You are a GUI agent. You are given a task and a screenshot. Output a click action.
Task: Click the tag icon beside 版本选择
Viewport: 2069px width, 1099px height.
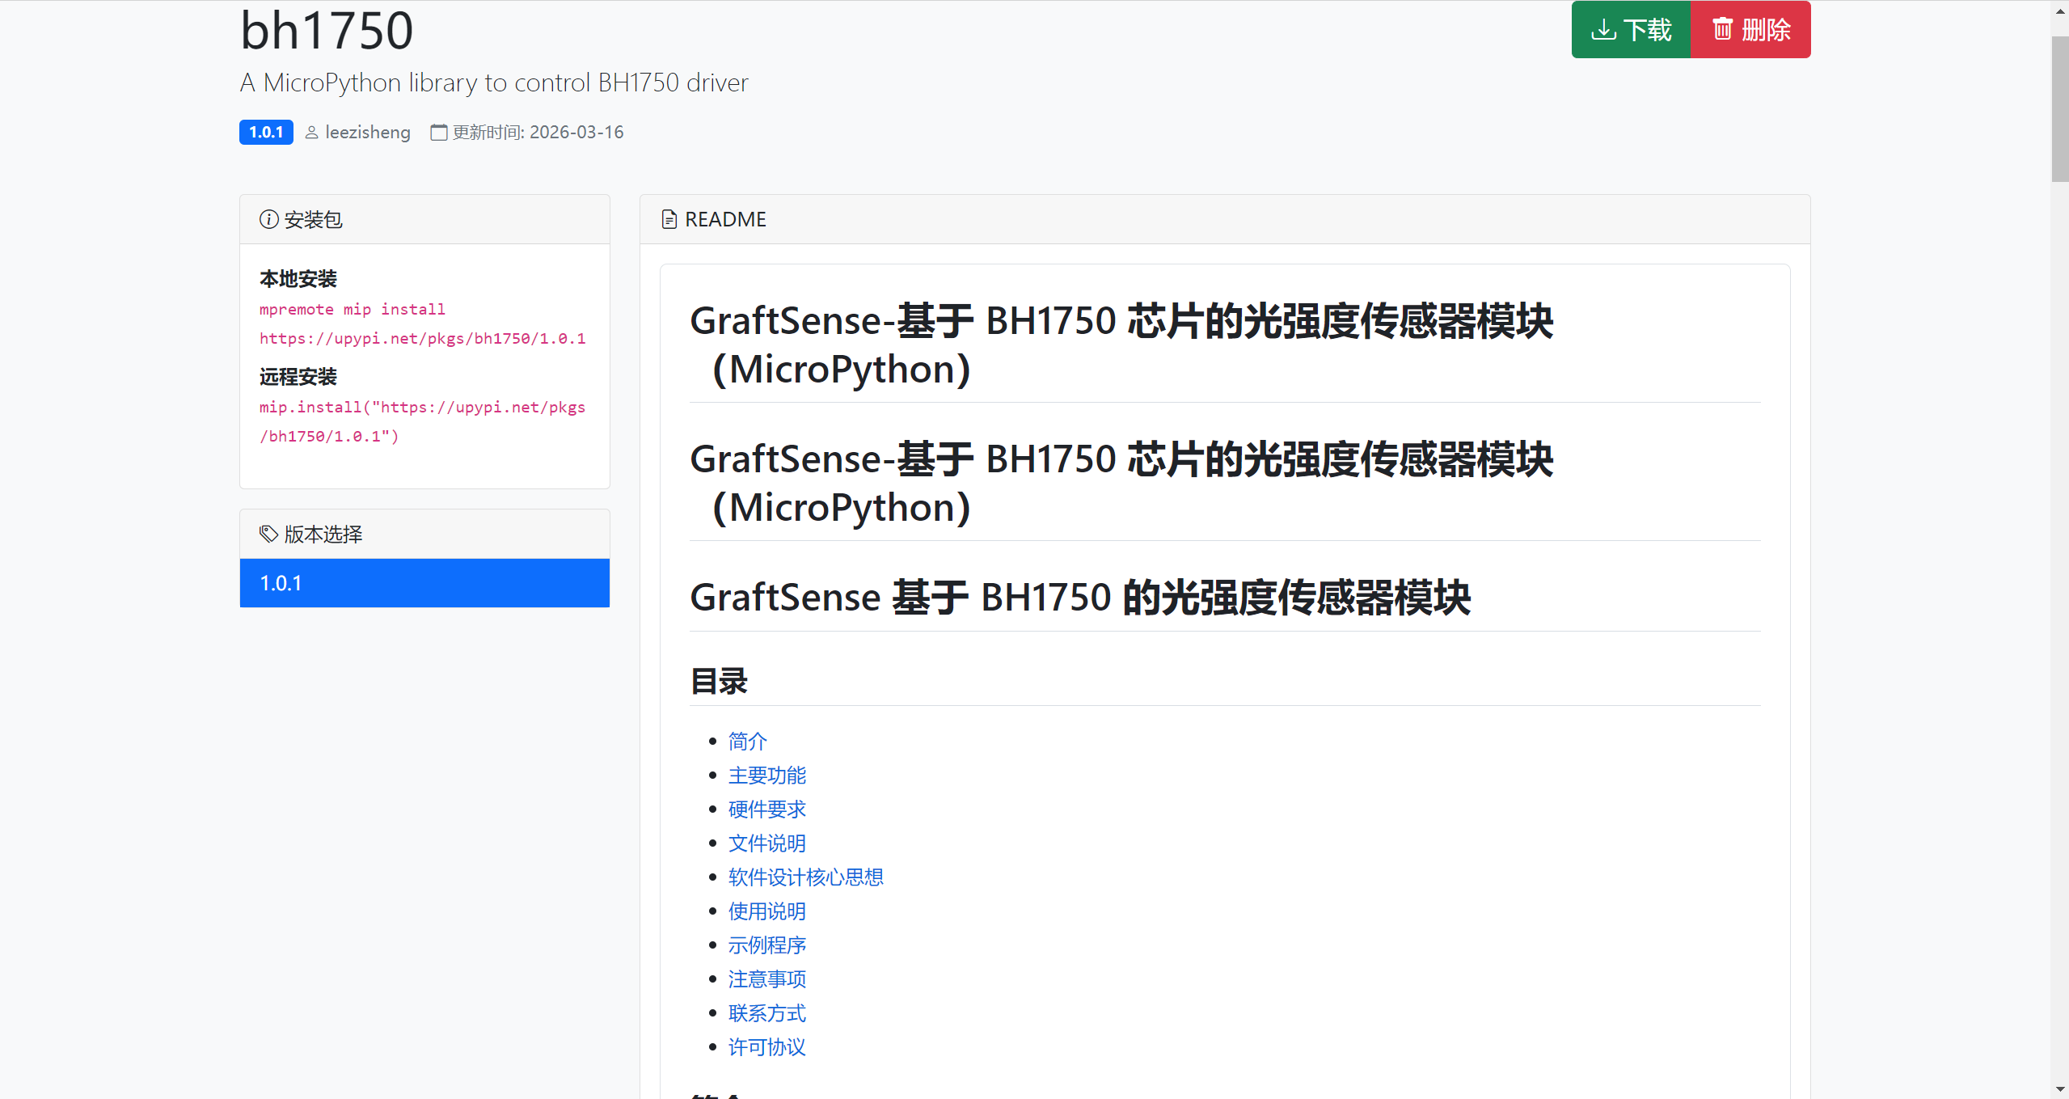pos(268,534)
